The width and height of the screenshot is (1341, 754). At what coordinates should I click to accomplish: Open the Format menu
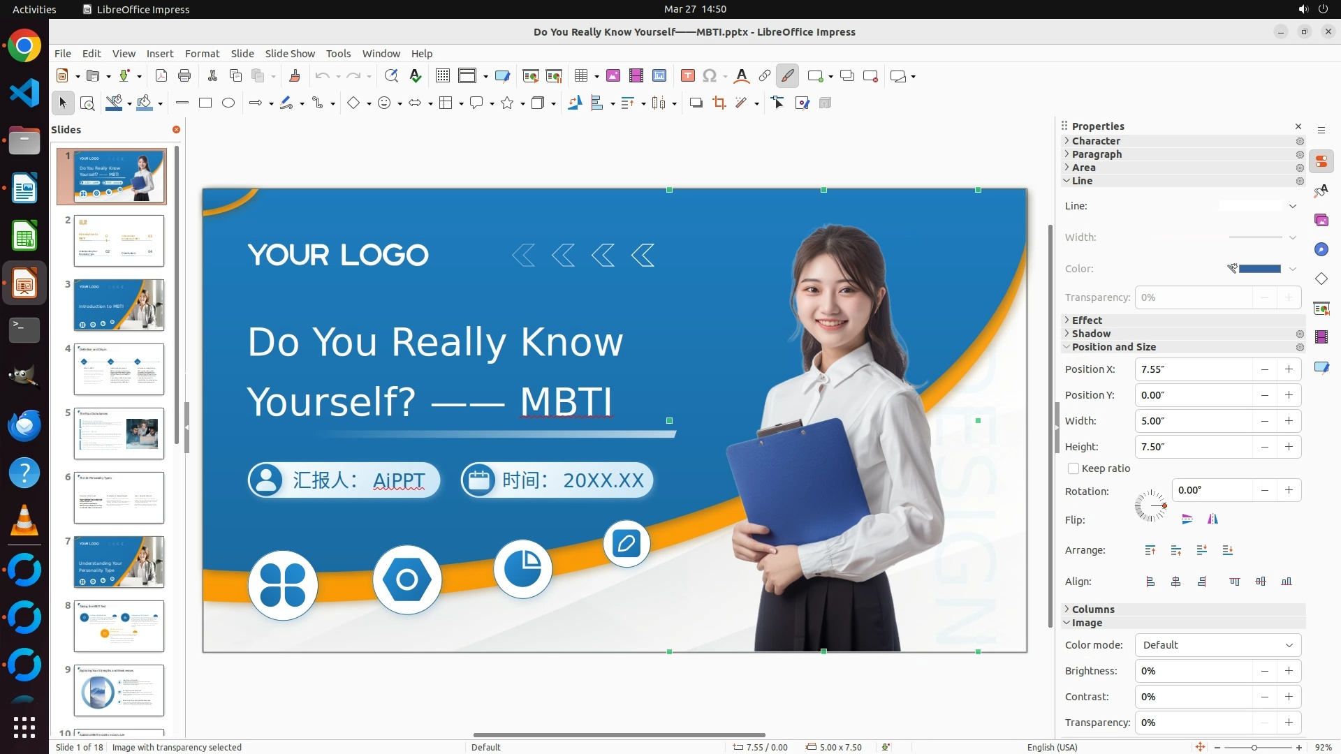(x=202, y=53)
